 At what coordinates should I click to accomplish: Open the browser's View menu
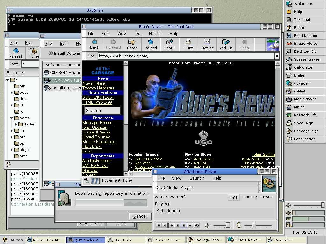click(122, 34)
